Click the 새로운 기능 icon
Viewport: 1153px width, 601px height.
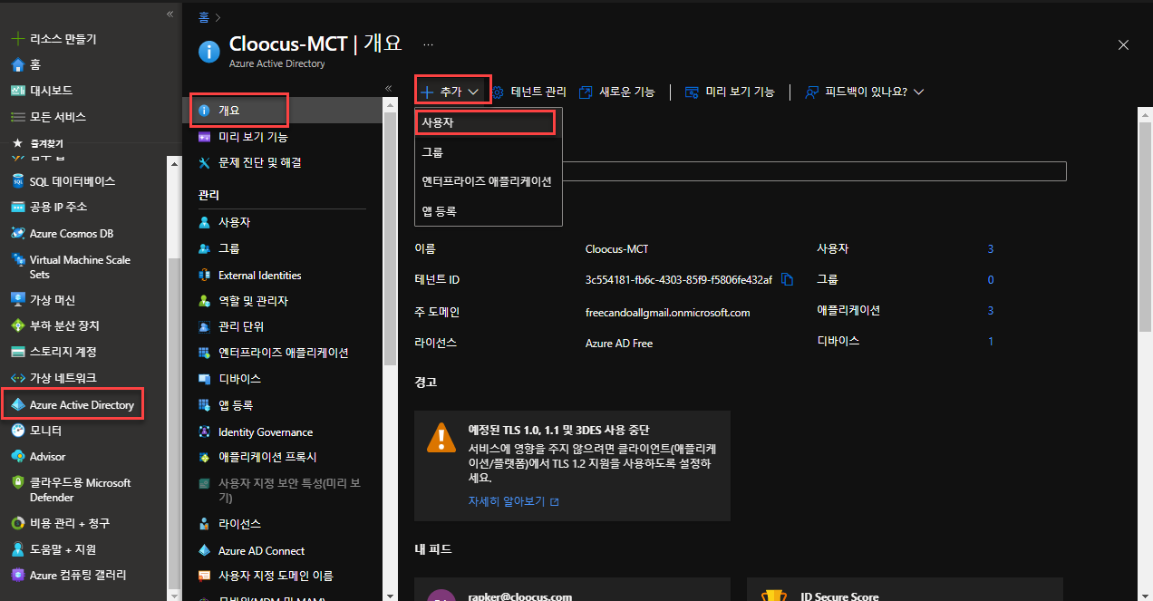tap(586, 92)
